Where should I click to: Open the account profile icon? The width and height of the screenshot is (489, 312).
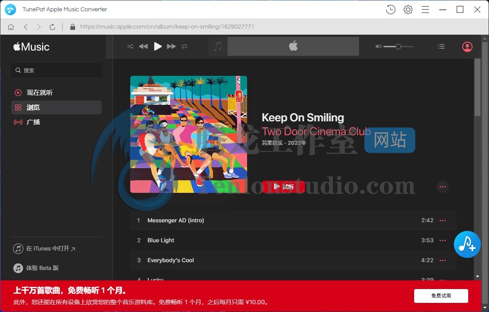pos(467,47)
